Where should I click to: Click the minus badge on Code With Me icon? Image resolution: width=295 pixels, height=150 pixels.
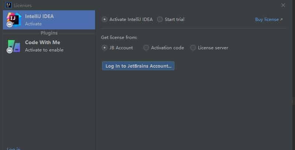coord(10,50)
